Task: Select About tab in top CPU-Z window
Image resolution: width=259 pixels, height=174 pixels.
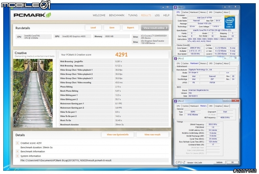Action: click(226, 13)
